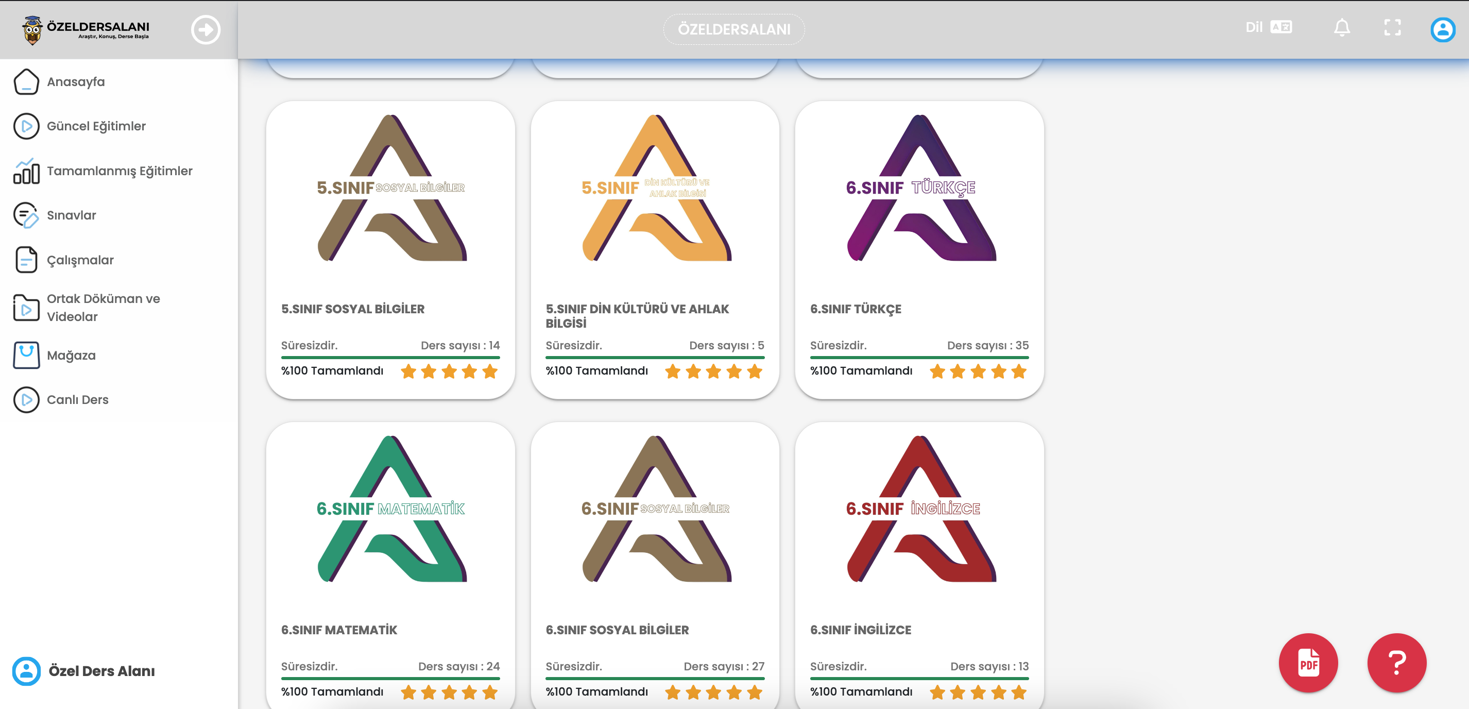Screen dimensions: 1469x709
Task: Select Tamamlanmış Eğitimler chart icon
Action: point(26,171)
